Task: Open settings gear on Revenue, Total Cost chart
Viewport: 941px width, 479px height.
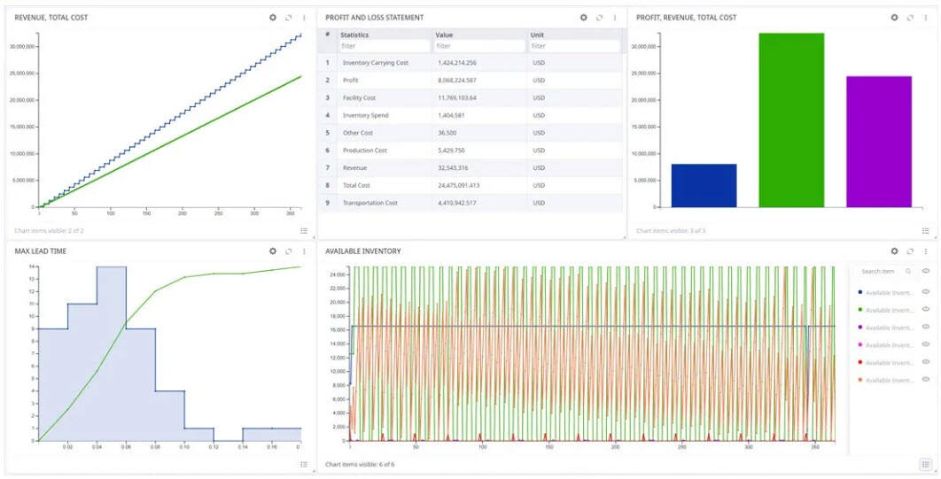Action: [273, 18]
